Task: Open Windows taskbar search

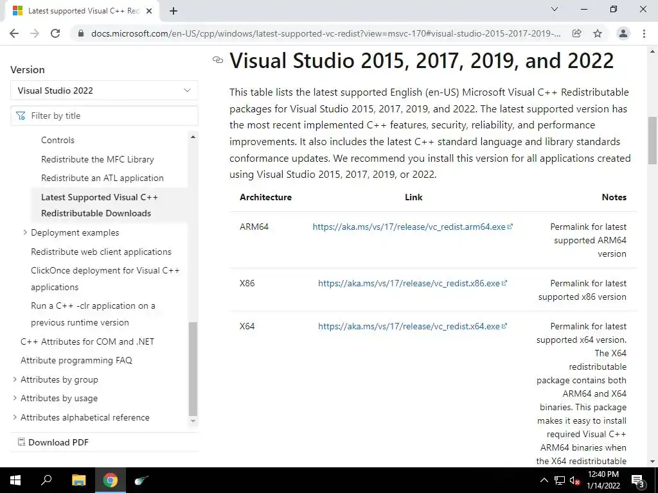Action: [x=46, y=480]
